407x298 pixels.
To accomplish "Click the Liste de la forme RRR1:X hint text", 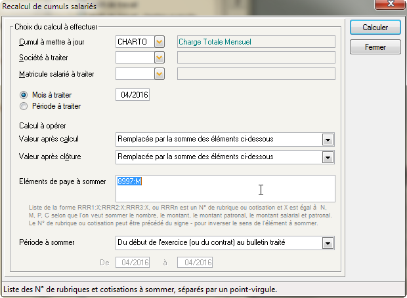I will [181, 215].
